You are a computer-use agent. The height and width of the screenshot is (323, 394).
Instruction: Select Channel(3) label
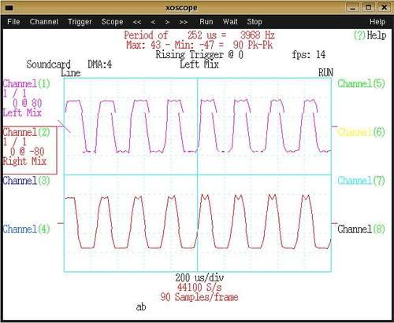26,181
